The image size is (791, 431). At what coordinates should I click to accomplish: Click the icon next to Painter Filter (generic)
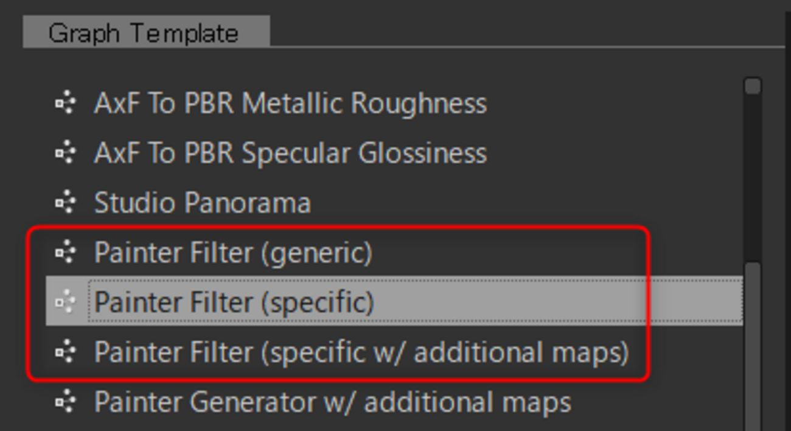coord(64,252)
